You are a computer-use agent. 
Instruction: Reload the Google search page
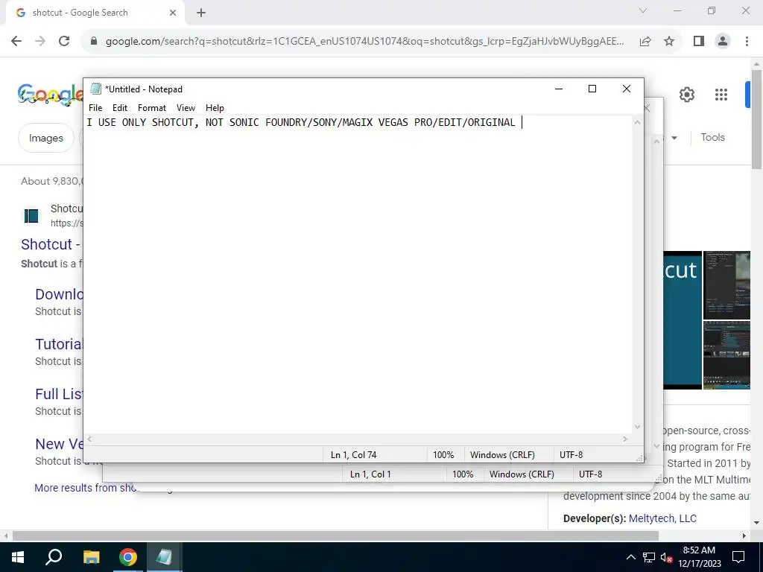click(x=64, y=41)
